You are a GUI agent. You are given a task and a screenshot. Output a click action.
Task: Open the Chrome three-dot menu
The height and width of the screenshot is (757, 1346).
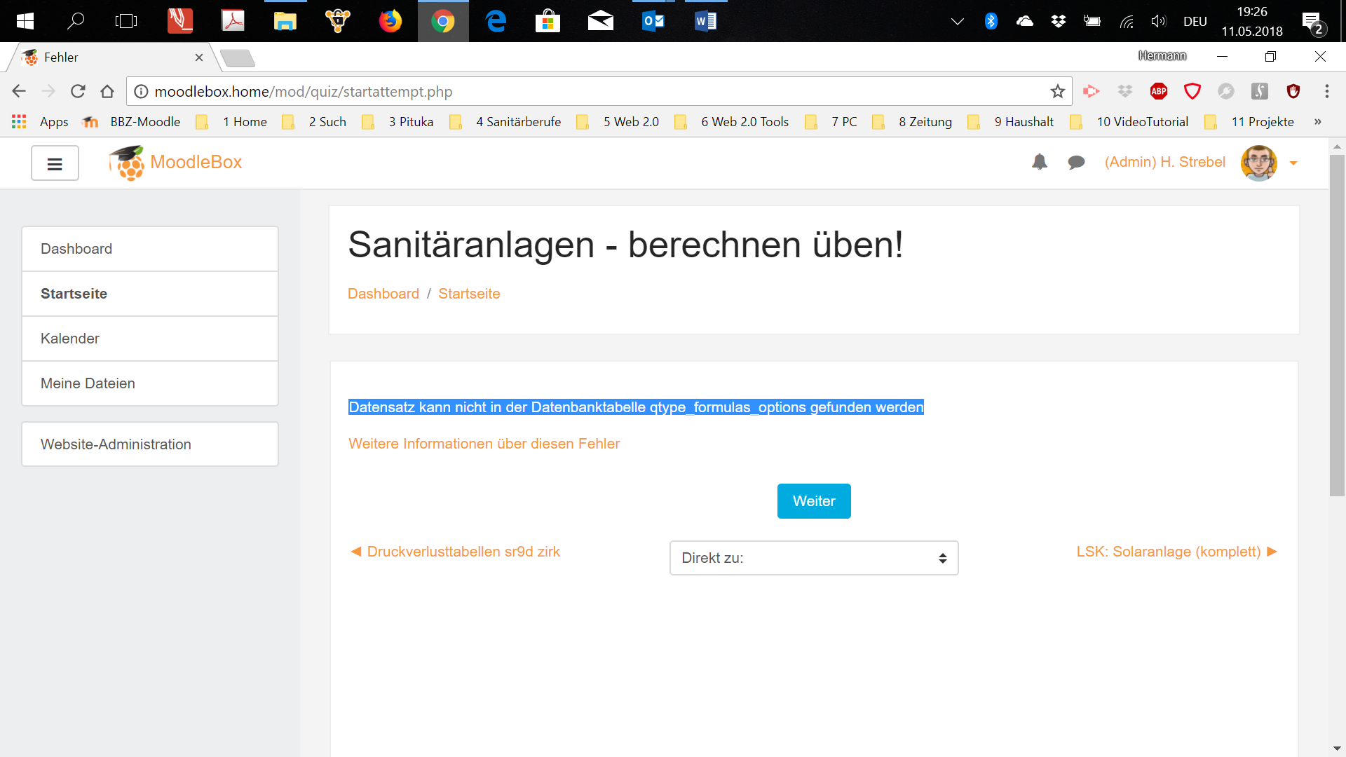(x=1326, y=91)
